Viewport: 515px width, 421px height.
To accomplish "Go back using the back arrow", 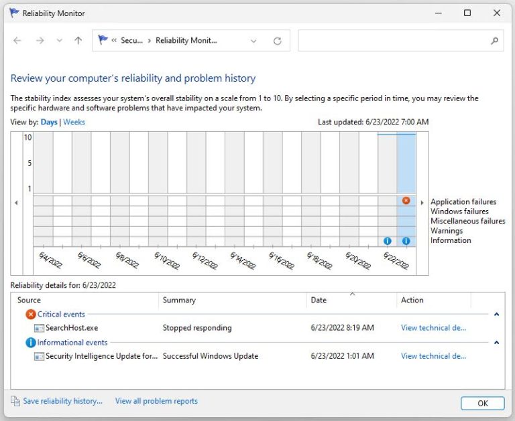I will click(17, 41).
